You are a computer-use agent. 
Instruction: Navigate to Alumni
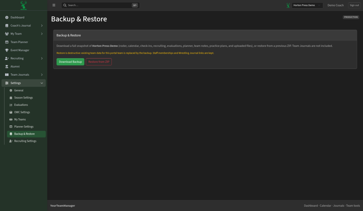point(24,66)
